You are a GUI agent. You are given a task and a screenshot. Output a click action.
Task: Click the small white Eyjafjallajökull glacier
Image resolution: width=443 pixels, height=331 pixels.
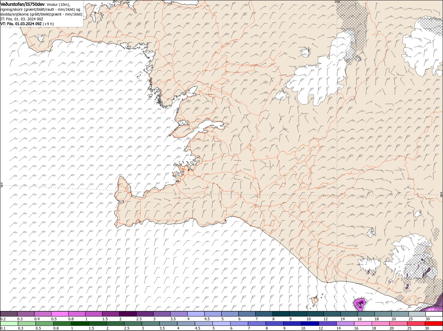tap(370, 265)
